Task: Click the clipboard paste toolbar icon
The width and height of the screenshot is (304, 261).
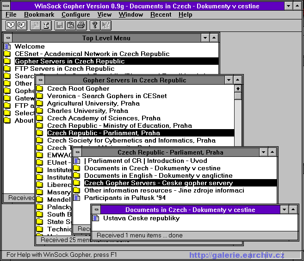Action: (x=71, y=25)
